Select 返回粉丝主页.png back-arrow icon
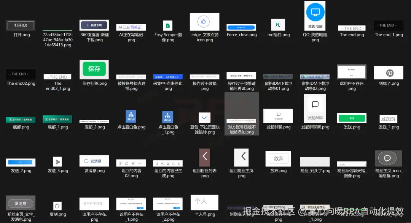411x223 pixels. pyautogui.click(x=241, y=158)
